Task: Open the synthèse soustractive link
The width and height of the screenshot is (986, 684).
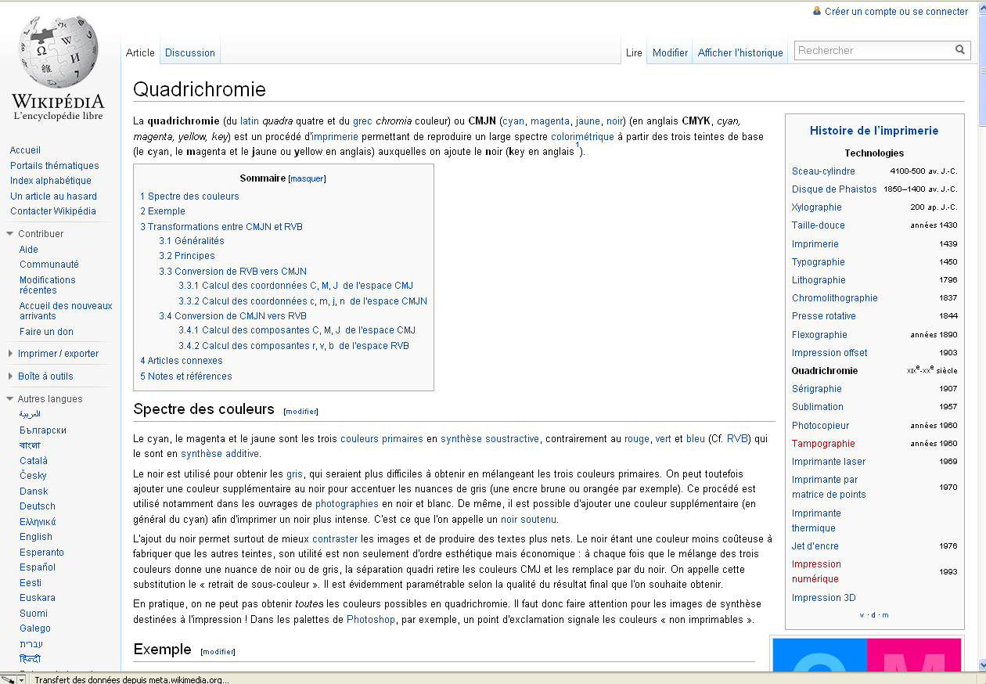Action: (490, 439)
